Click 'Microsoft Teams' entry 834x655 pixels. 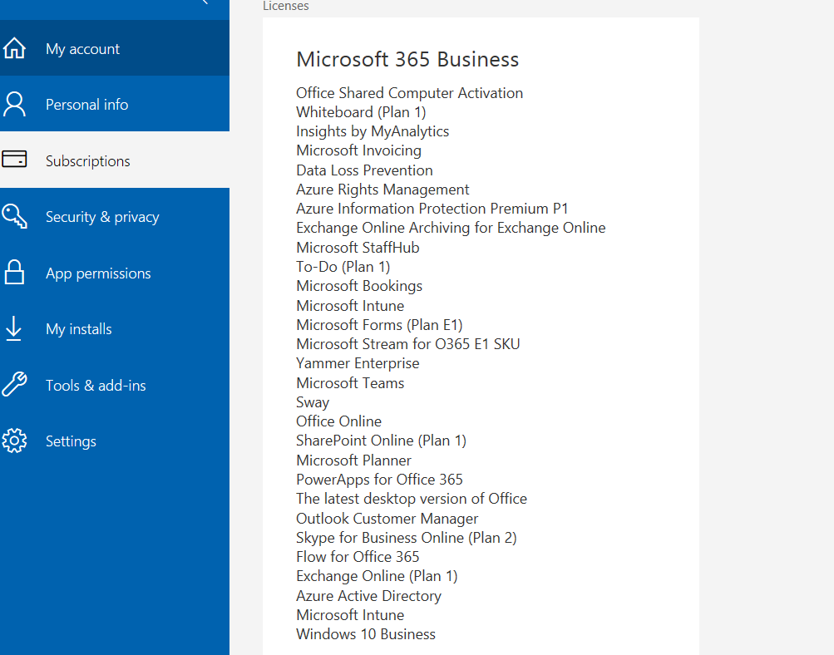click(x=350, y=383)
